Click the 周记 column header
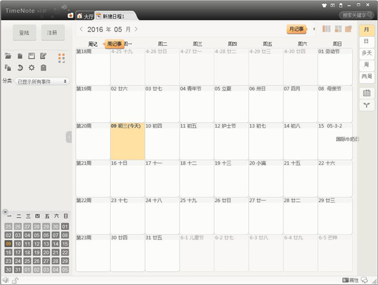The height and width of the screenshot is (285, 378). tap(93, 44)
